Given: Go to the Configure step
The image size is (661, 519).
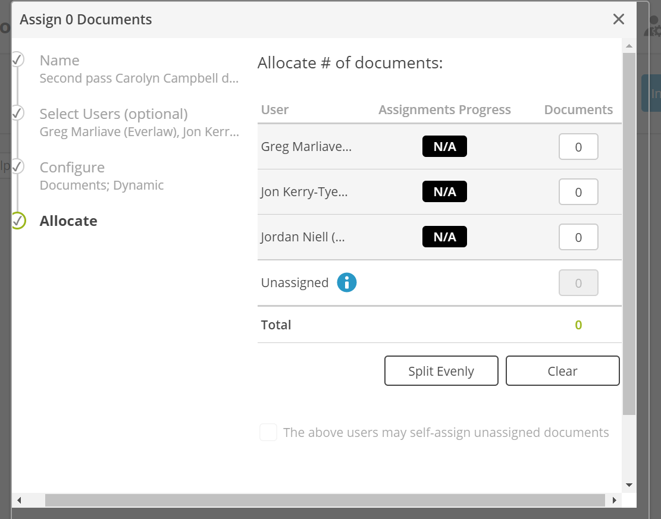Looking at the screenshot, I should 72,168.
